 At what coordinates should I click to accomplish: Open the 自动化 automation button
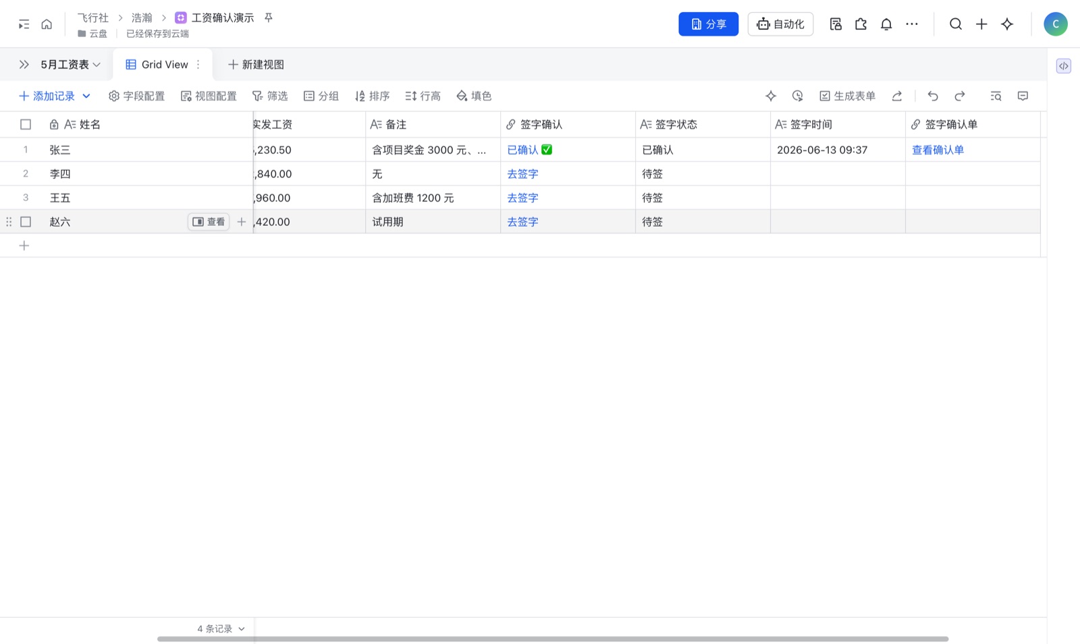(x=780, y=24)
